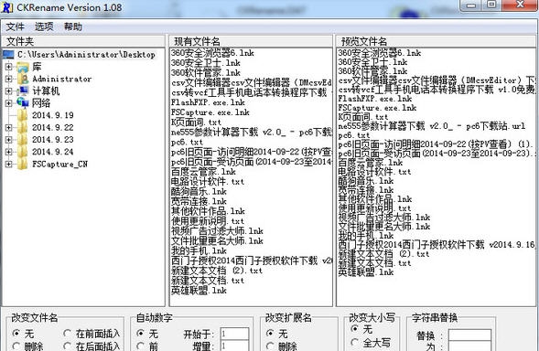Select 360软件管家.lnk in 现有文件名 list
This screenshot has height=351, width=539.
(x=206, y=72)
